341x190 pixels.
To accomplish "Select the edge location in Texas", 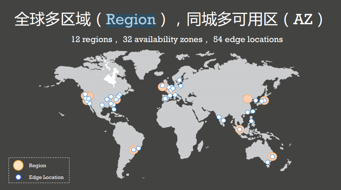I will pyautogui.click(x=102, y=105).
